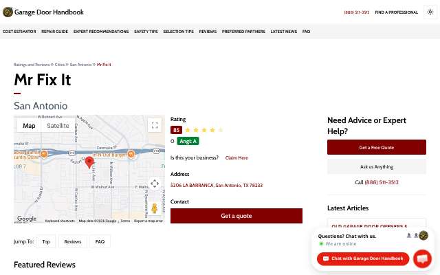Screen dimensions: 440x275
Task: Open Expert Recommendations menu item
Action: click(x=101, y=32)
